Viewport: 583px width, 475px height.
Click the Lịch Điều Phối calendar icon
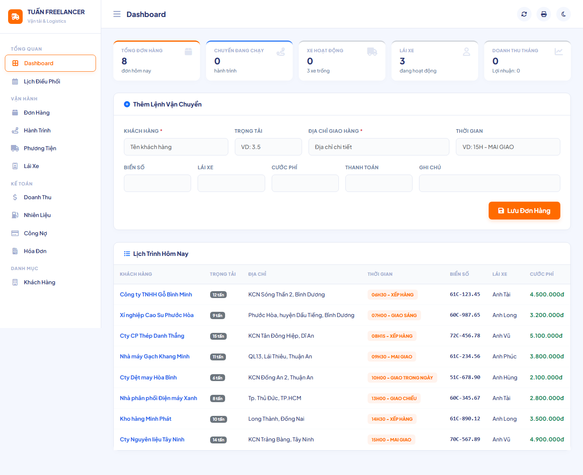[x=15, y=81]
